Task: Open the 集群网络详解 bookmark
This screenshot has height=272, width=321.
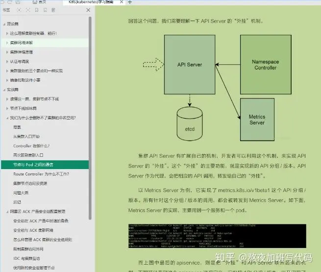Action: pyautogui.click(x=21, y=43)
